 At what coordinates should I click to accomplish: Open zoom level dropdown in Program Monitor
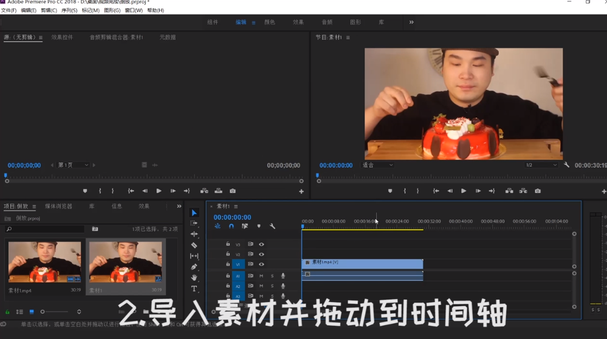click(378, 165)
